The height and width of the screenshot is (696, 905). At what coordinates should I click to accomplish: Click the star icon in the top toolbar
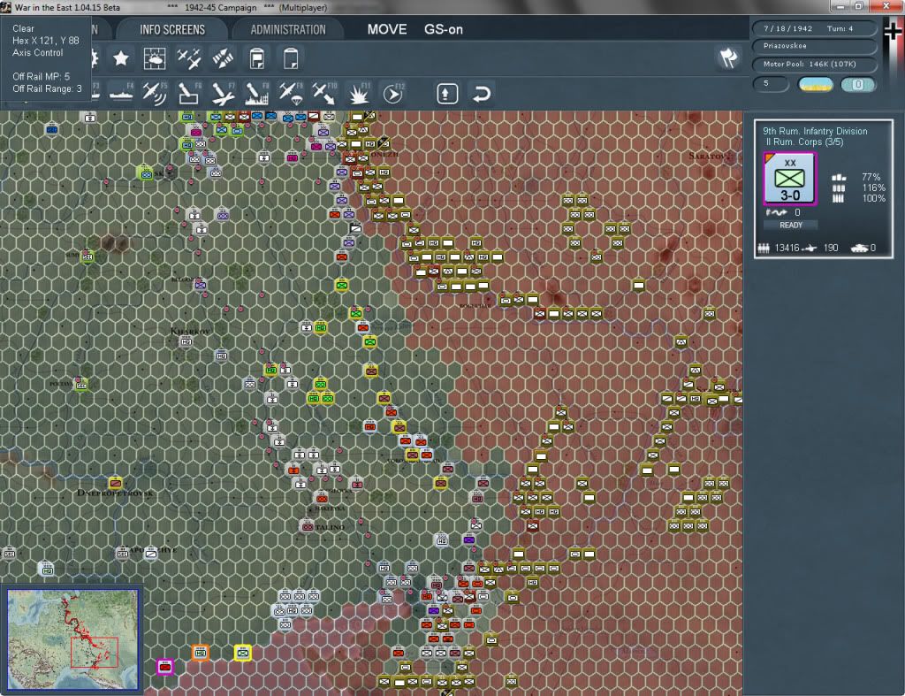[x=120, y=58]
